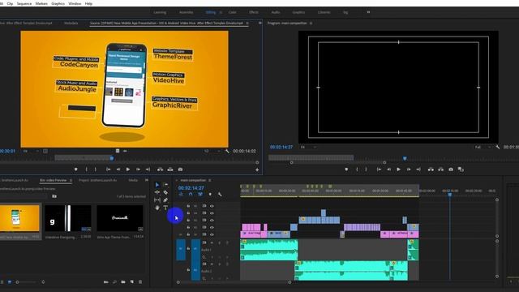Click Program monitor scrubber playhead

pyautogui.click(x=405, y=159)
